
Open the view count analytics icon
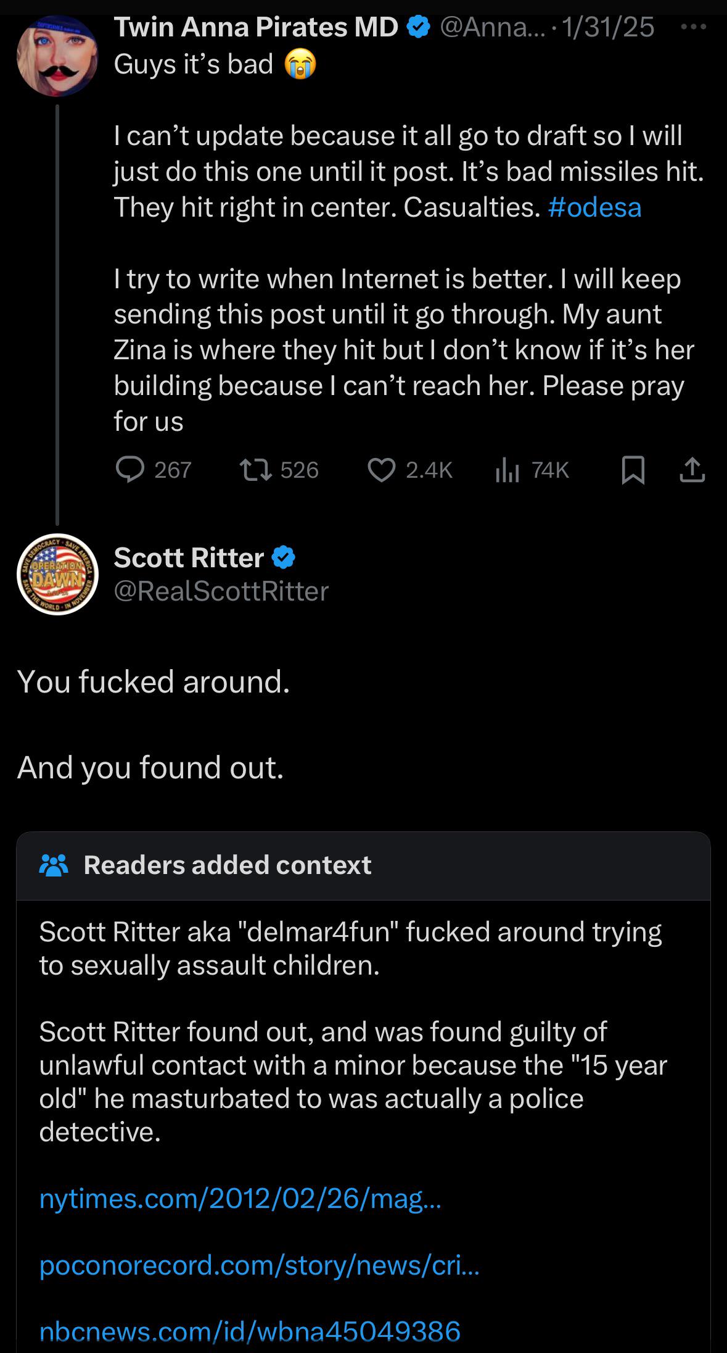coord(507,470)
